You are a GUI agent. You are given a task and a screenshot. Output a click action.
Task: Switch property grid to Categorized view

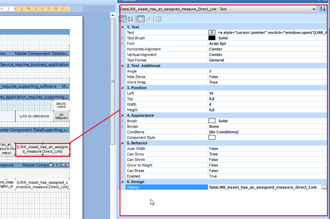tap(123, 19)
